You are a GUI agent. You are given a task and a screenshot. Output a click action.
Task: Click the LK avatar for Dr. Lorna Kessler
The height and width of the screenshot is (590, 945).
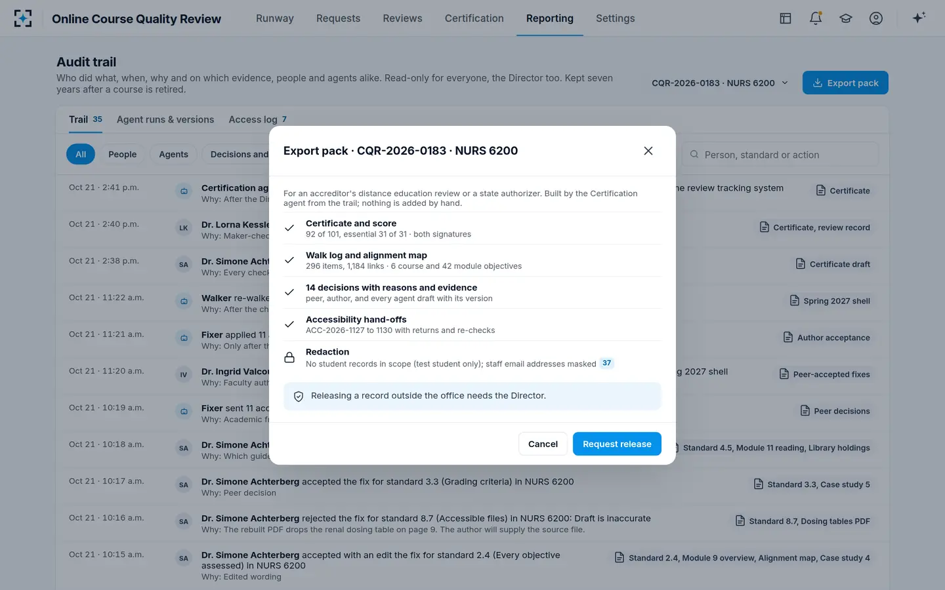(x=184, y=228)
